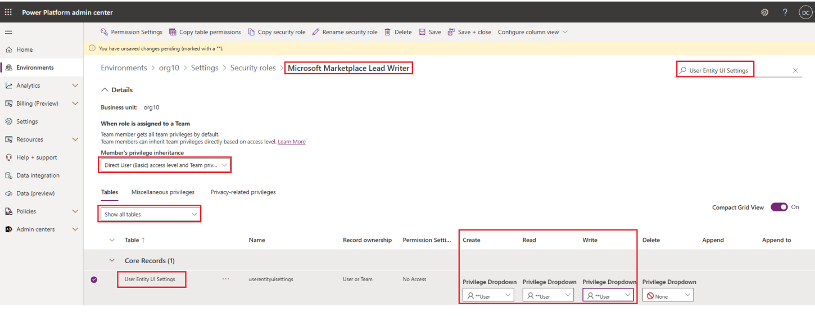Open the DC user account avatar

coord(805,12)
